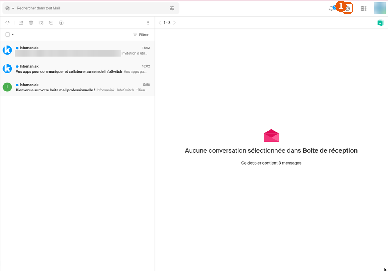Click the 1-3 page counter

click(167, 23)
